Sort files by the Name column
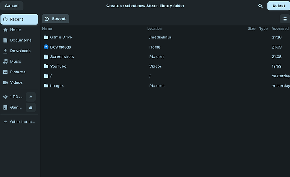 point(47,29)
